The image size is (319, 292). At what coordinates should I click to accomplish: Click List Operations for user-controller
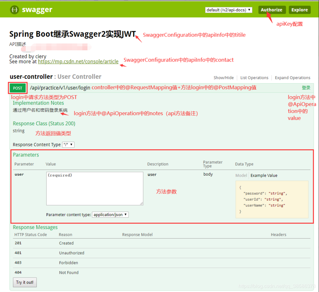click(x=254, y=78)
